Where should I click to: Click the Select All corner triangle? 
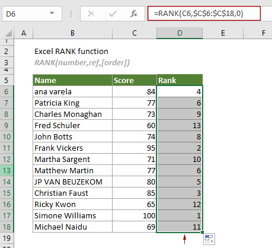(x=8, y=33)
